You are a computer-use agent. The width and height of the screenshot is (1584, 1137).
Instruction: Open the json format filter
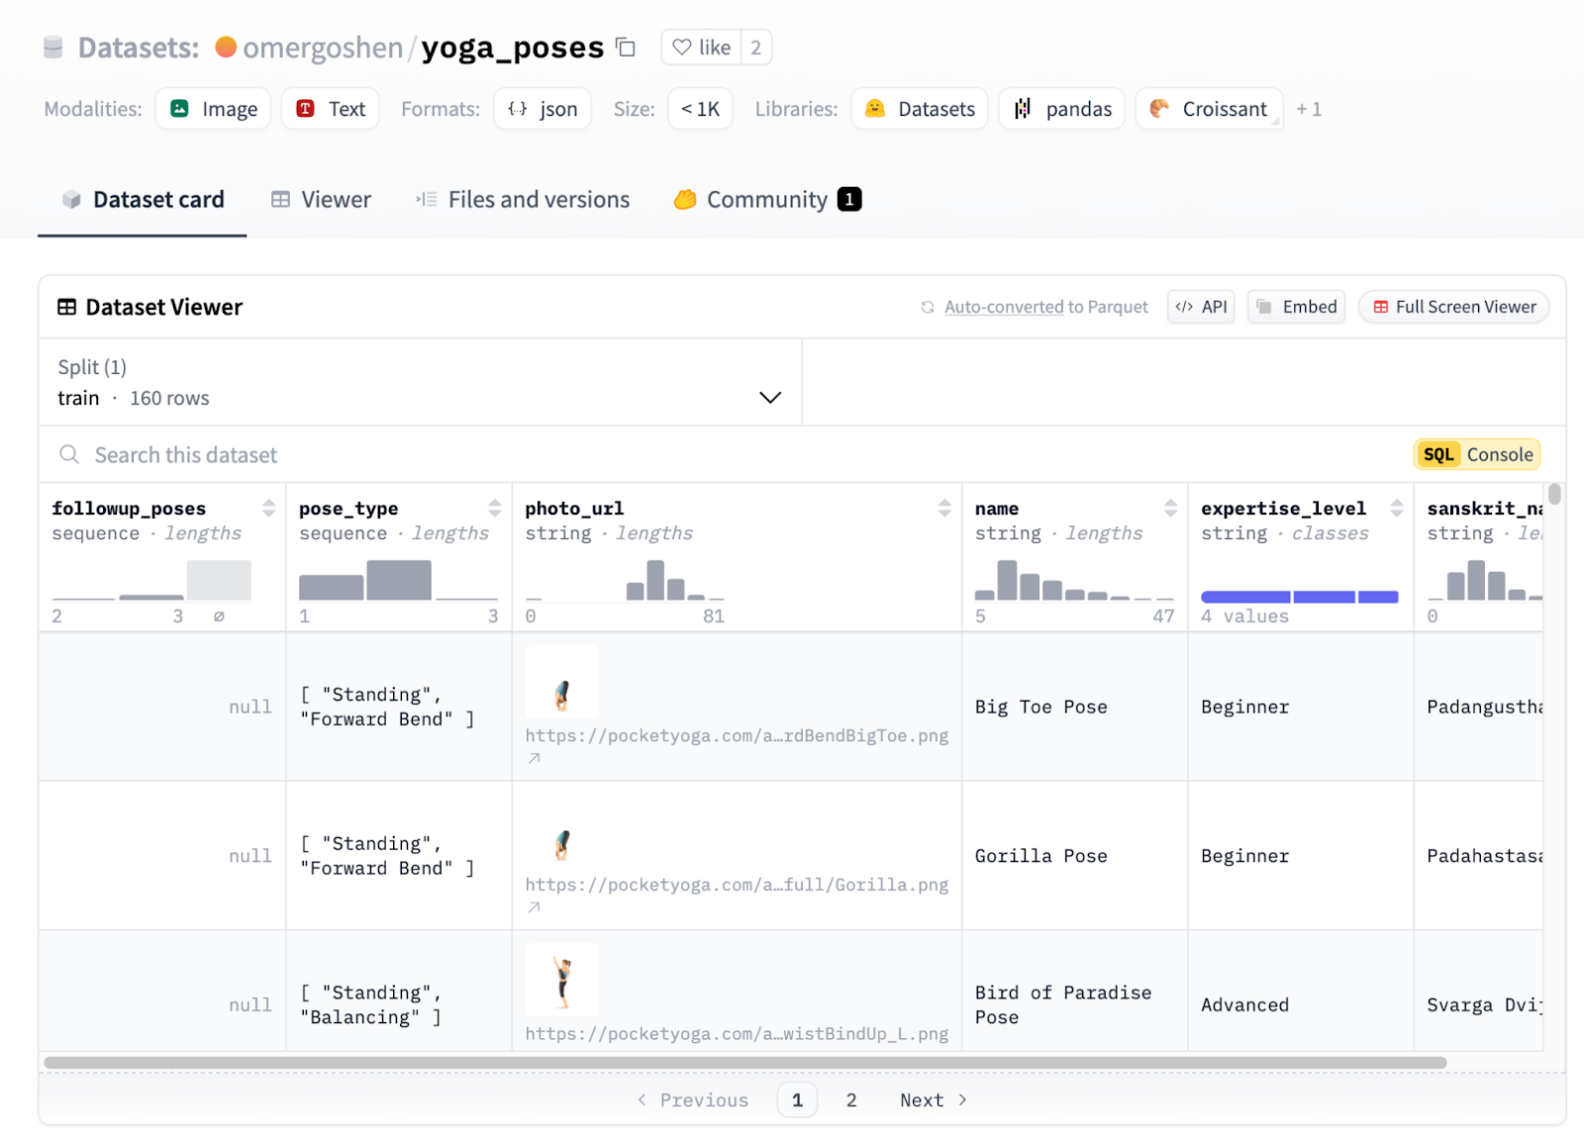pos(542,109)
